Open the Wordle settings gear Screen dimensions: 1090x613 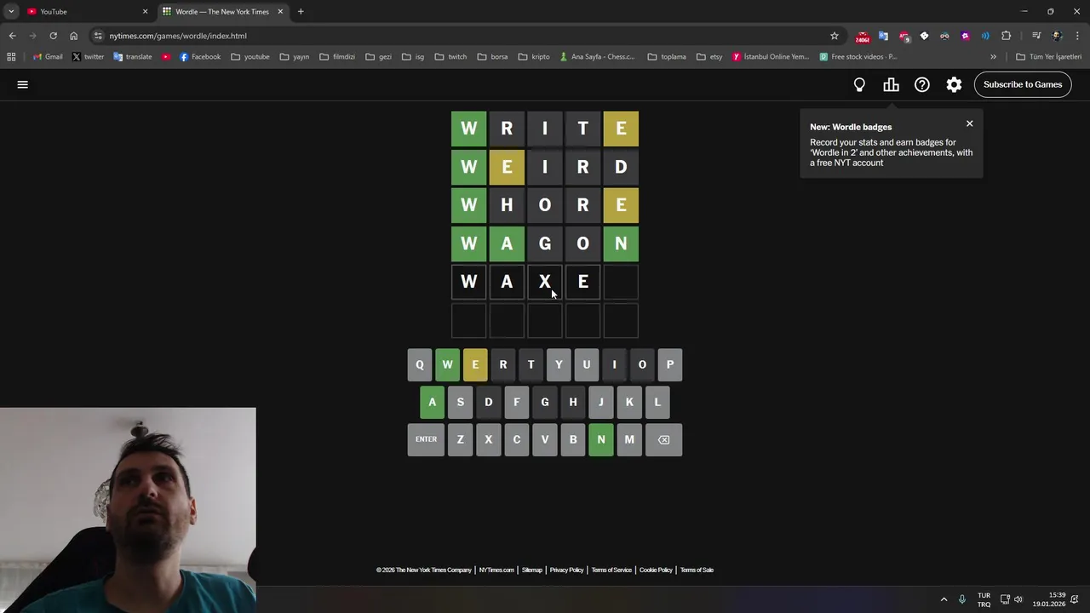click(x=954, y=84)
